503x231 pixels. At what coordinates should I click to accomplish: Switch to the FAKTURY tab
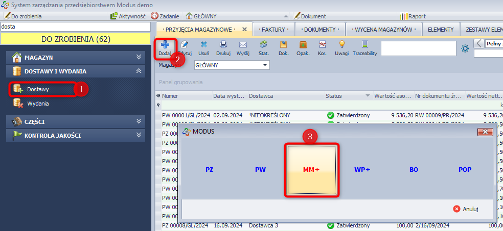point(275,30)
